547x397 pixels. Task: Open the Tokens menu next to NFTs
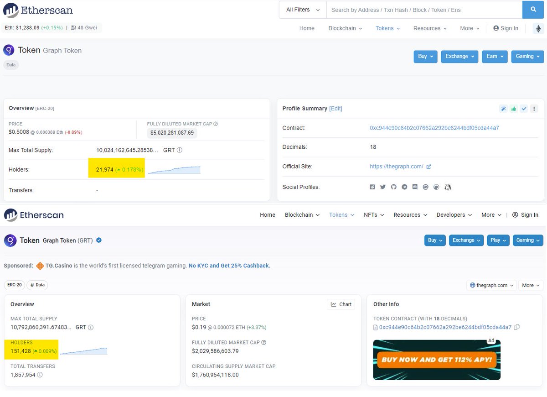341,215
